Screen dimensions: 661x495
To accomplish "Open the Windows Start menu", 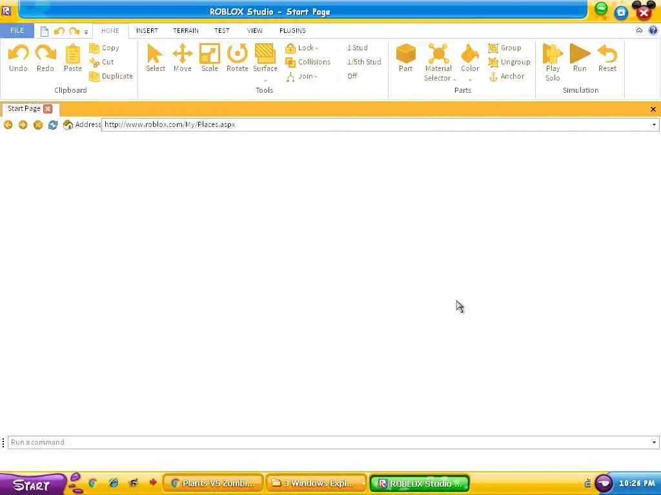I will tap(32, 485).
